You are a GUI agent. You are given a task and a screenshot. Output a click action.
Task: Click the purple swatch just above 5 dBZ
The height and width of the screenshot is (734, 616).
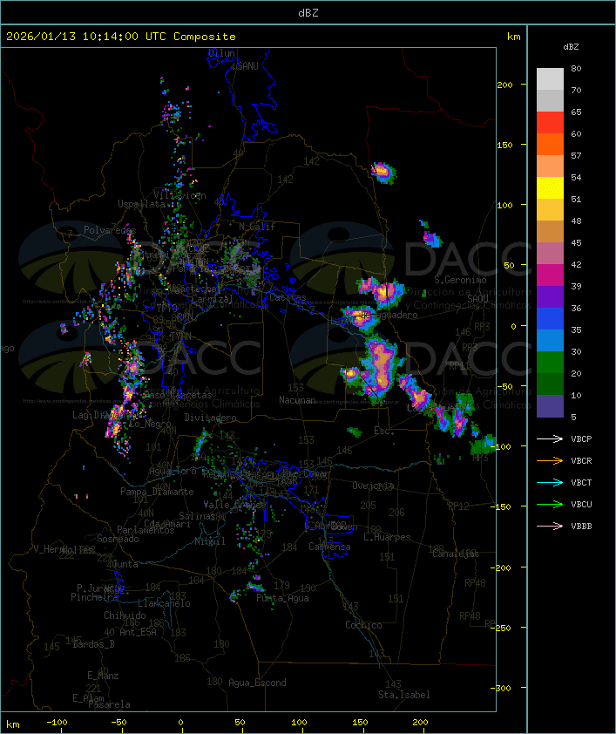pos(550,406)
